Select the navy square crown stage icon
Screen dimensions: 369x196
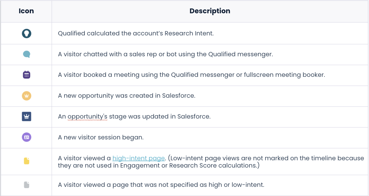pos(27,116)
